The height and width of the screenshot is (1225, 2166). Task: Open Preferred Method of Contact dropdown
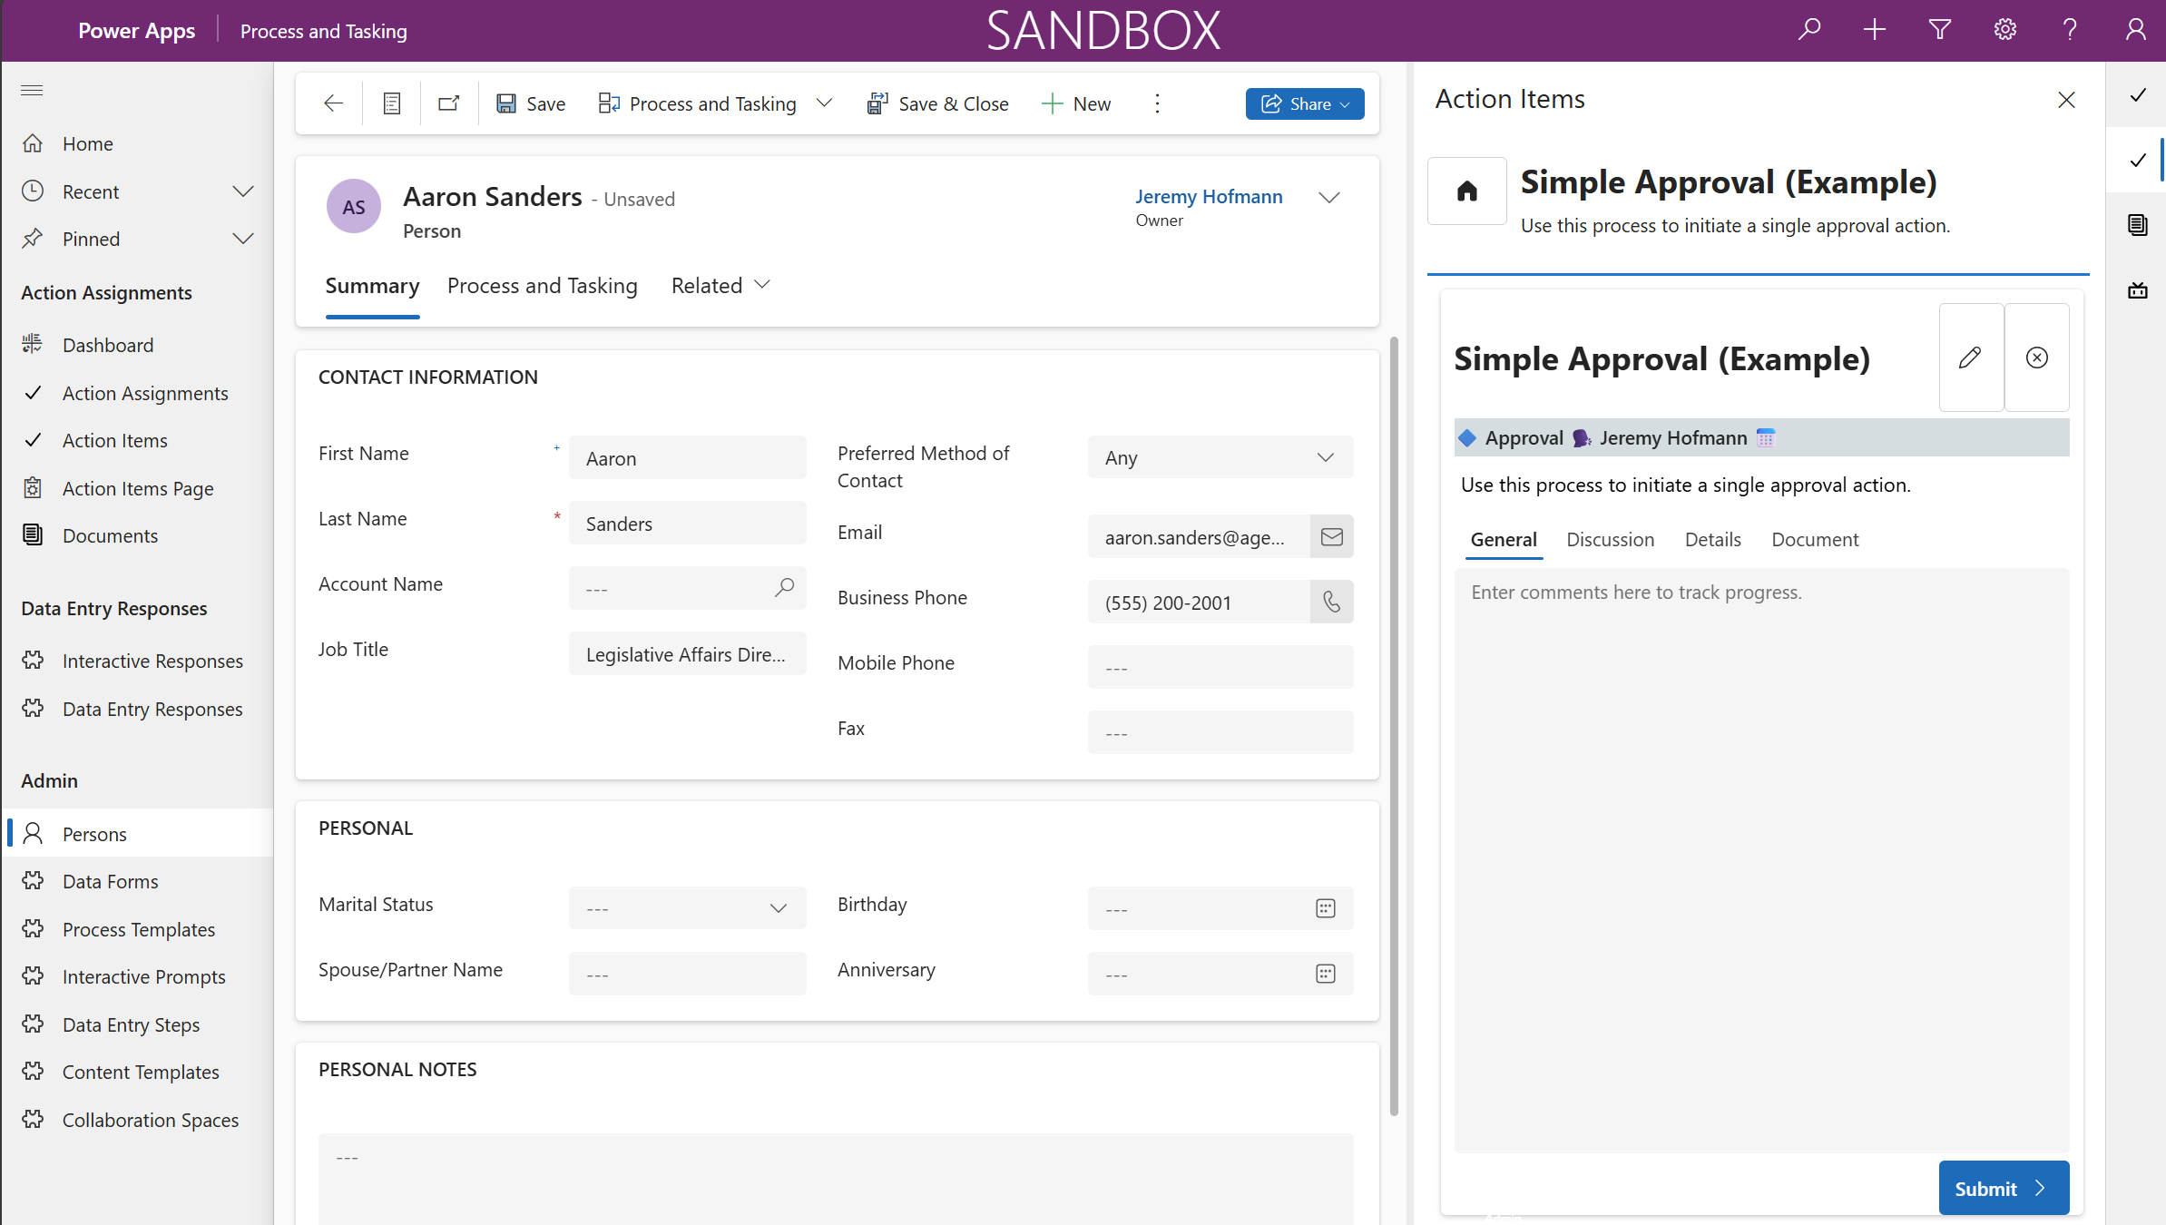(x=1220, y=458)
